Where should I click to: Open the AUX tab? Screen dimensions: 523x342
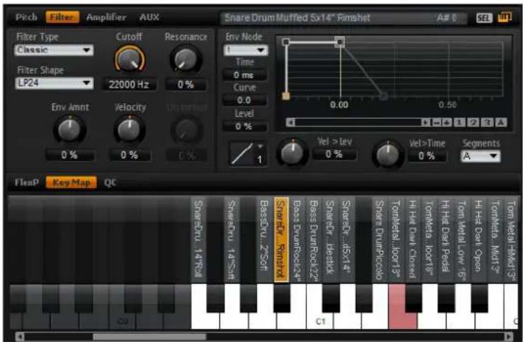coord(149,17)
